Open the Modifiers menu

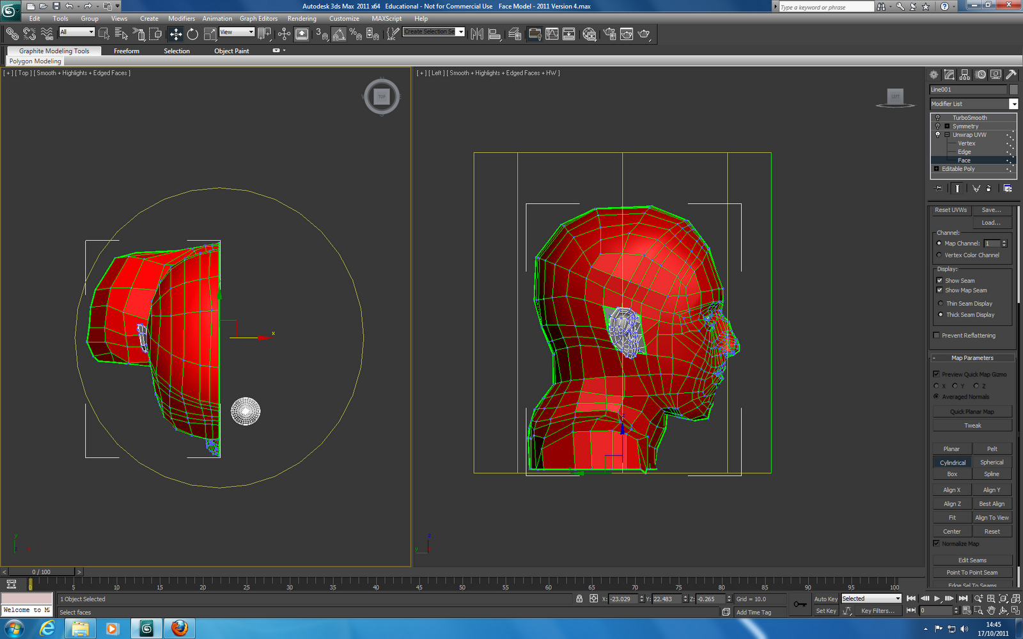tap(181, 19)
